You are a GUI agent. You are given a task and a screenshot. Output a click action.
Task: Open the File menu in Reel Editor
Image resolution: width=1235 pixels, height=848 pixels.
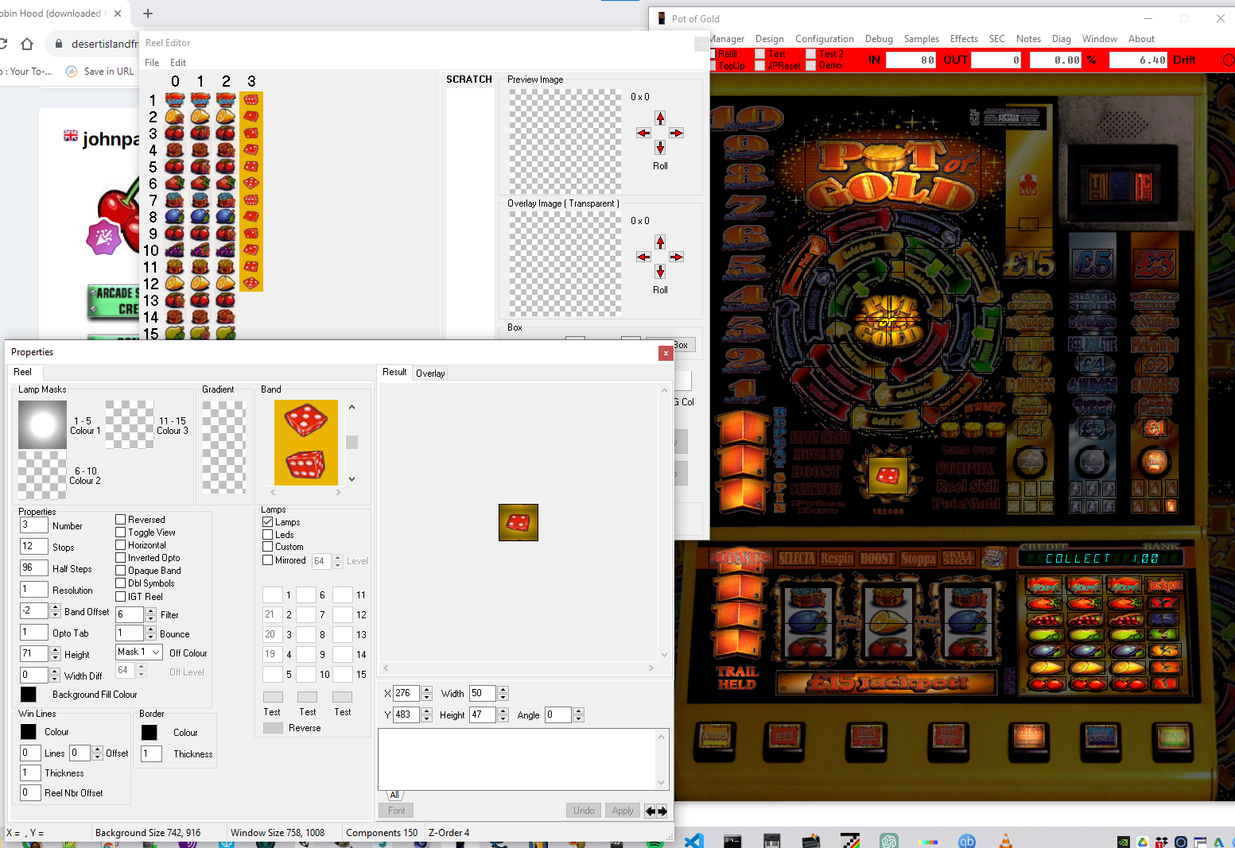coord(152,63)
